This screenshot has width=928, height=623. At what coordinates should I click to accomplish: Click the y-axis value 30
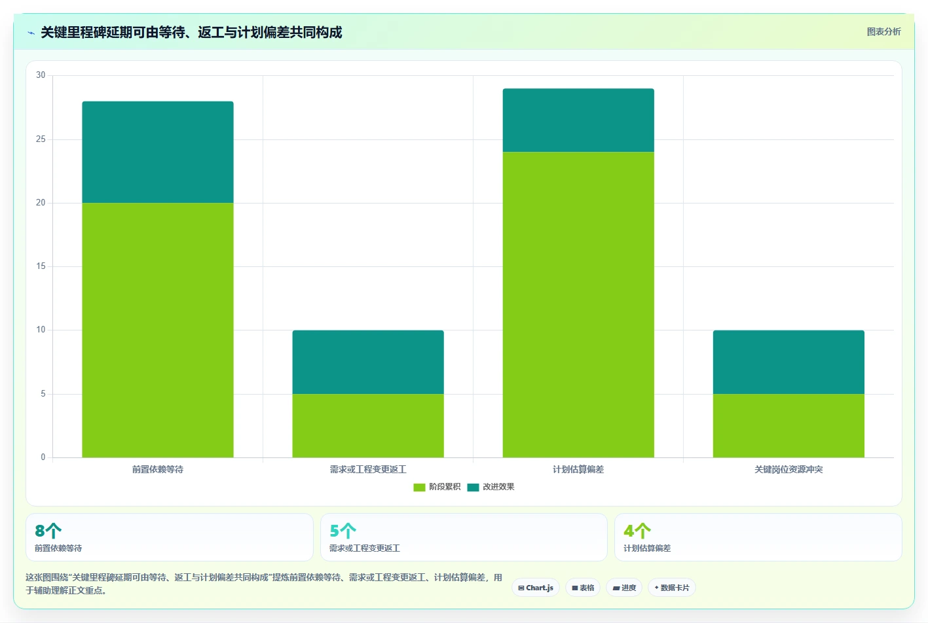(x=41, y=75)
